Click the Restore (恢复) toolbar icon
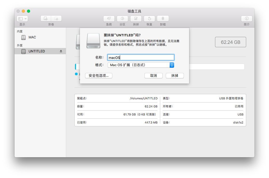Image resolution: width=269 pixels, height=178 pixels. 149,18
